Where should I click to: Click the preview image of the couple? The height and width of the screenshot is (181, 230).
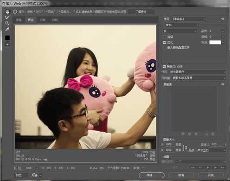pyautogui.click(x=85, y=87)
